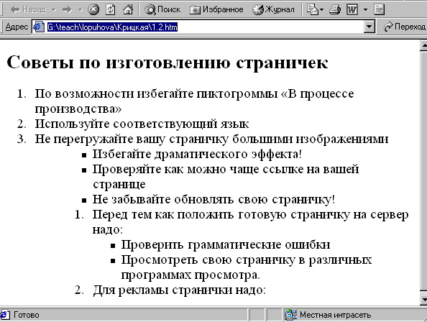Open the Журнал history panel
The width and height of the screenshot is (427, 322).
pyautogui.click(x=273, y=10)
